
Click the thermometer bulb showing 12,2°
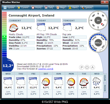[x=8, y=65]
